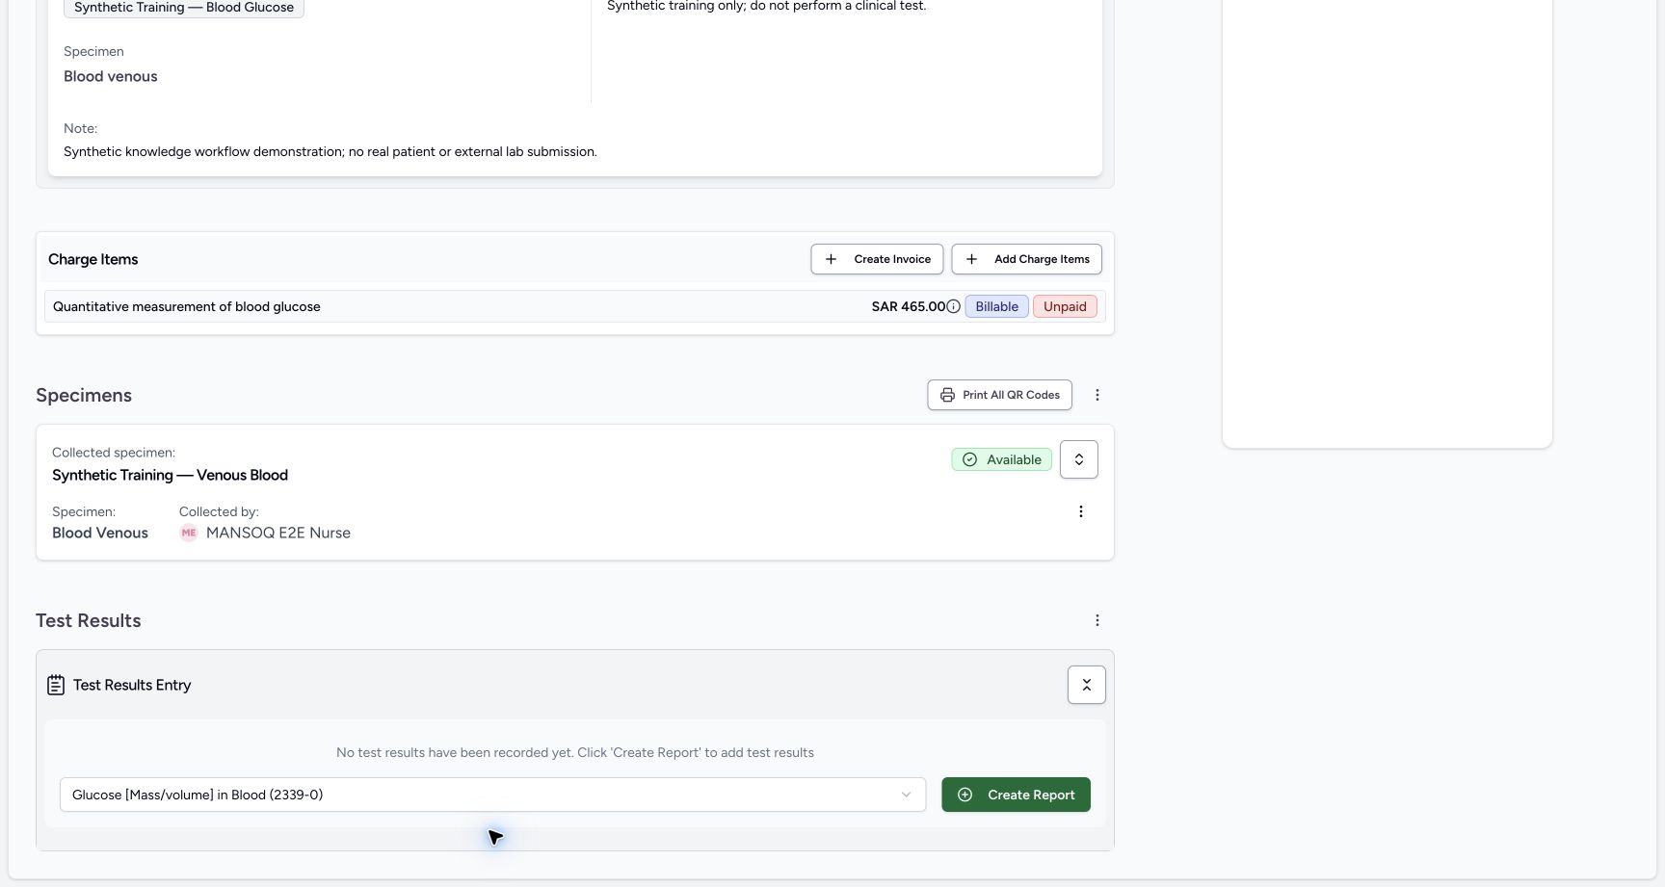
Task: Click the Test Results heading
Action: coord(89,620)
